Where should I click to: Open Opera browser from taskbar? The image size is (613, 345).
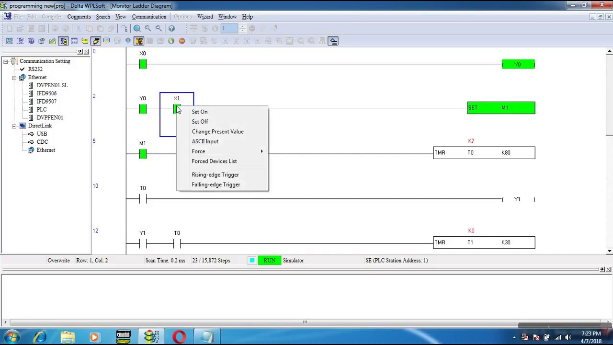click(x=180, y=337)
